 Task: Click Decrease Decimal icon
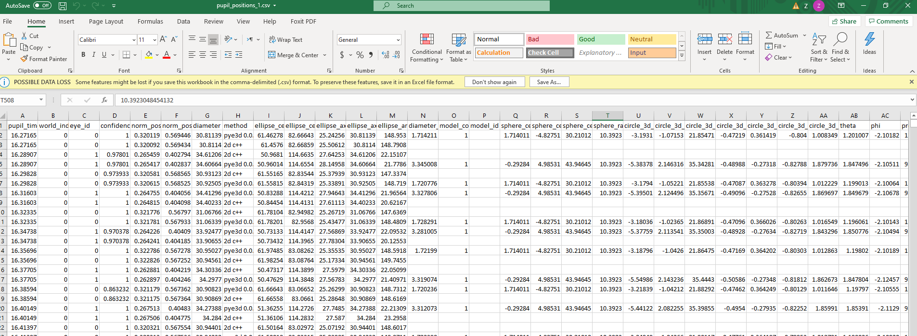pos(397,55)
